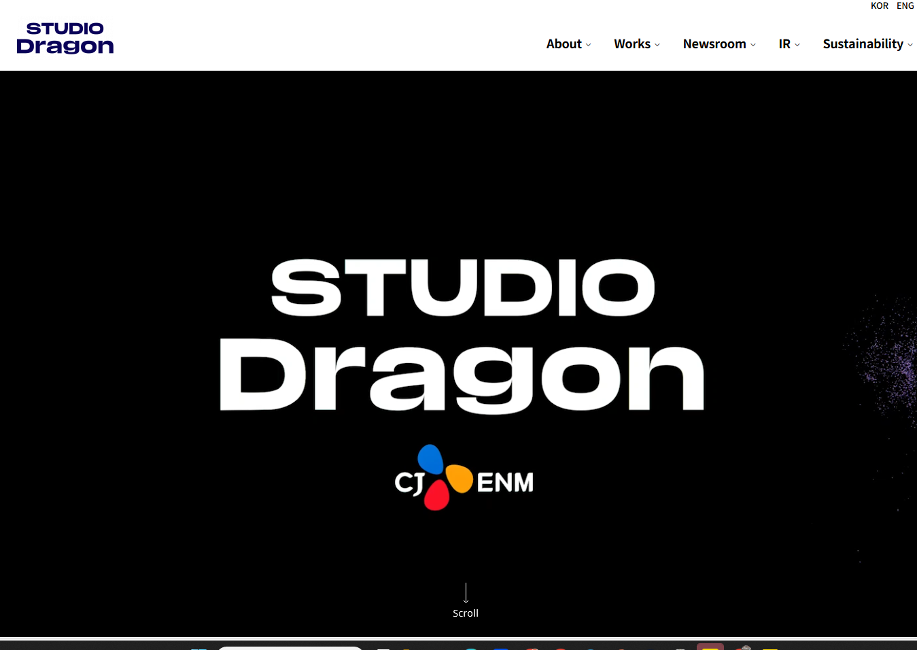This screenshot has height=650, width=917.
Task: Click the large Studio Dragon hero title
Action: 462,336
